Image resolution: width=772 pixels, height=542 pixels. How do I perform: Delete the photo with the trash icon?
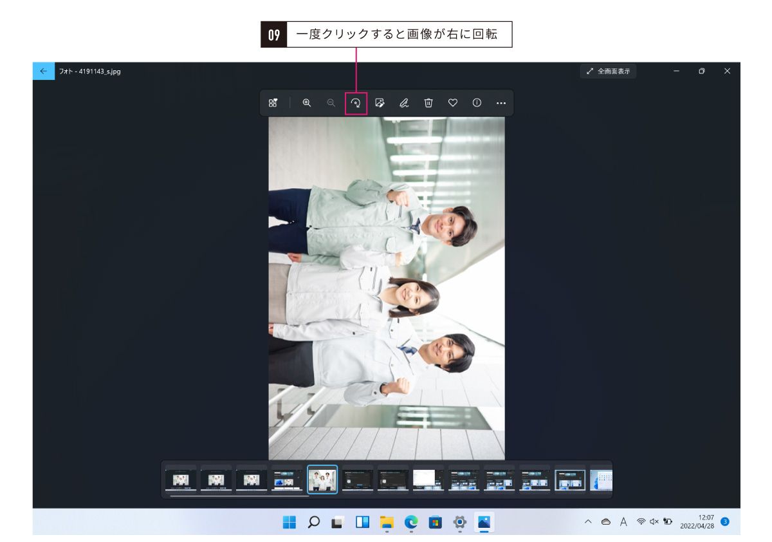tap(428, 102)
